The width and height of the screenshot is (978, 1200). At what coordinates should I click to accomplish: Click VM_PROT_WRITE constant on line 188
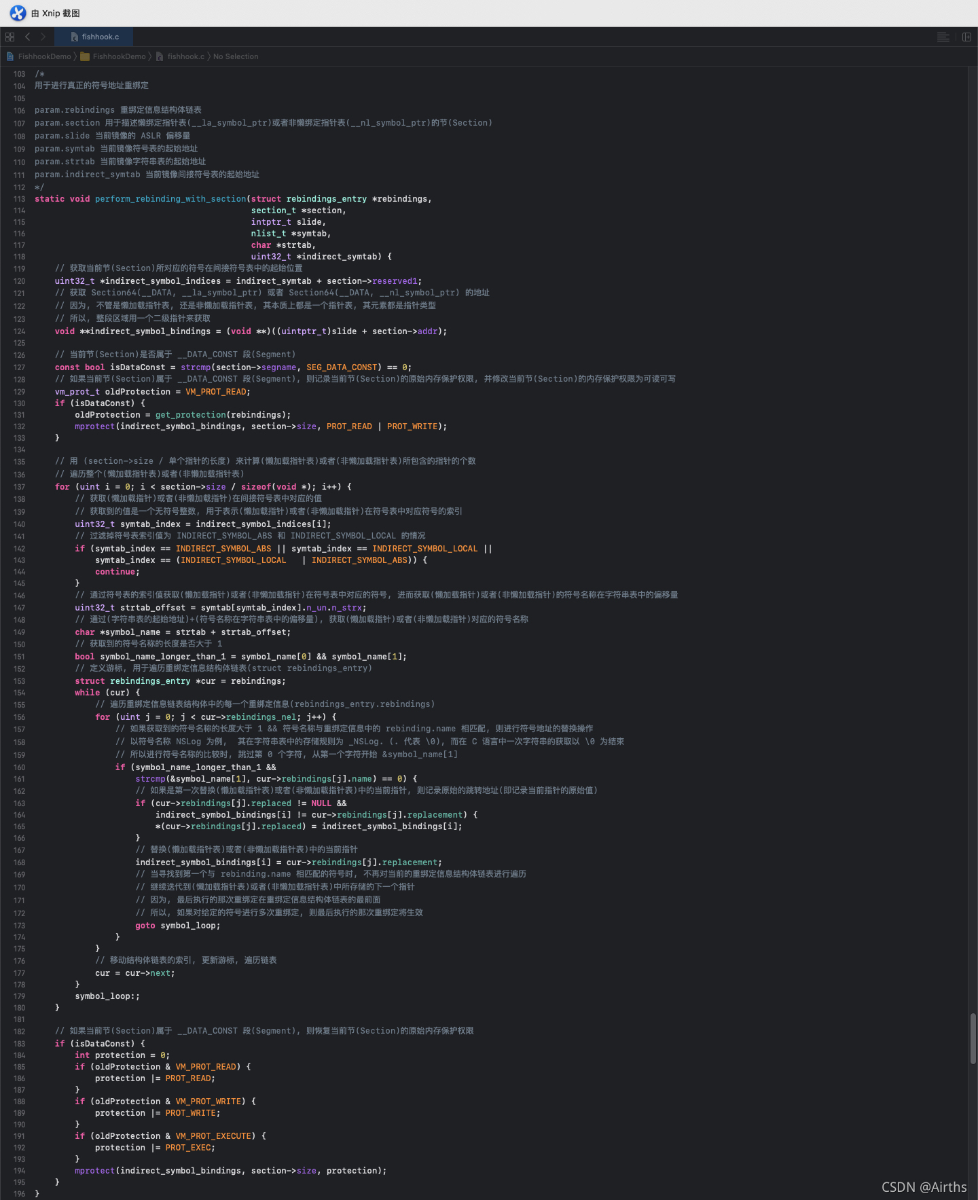click(x=209, y=1102)
